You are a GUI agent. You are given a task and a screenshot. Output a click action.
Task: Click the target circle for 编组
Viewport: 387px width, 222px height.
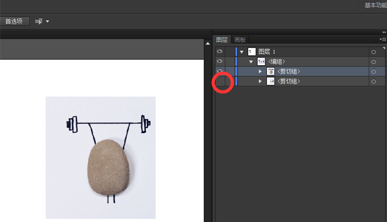coord(373,62)
